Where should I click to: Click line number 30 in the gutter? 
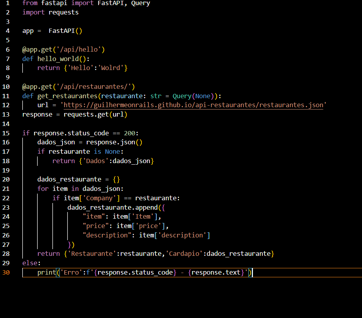tap(6, 273)
